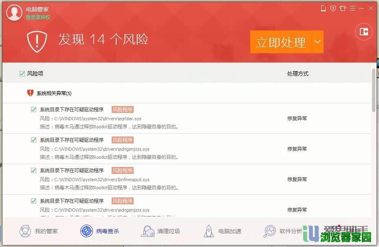Open the main menu hamburger icon
Viewport: 379px width, 247px height.
[352, 9]
